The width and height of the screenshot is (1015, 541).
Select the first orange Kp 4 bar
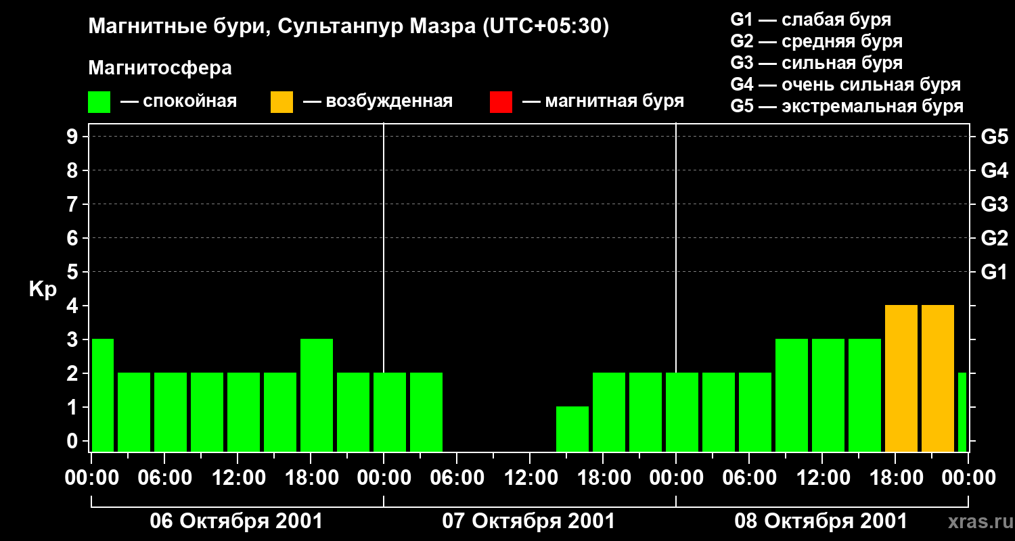[x=901, y=378]
